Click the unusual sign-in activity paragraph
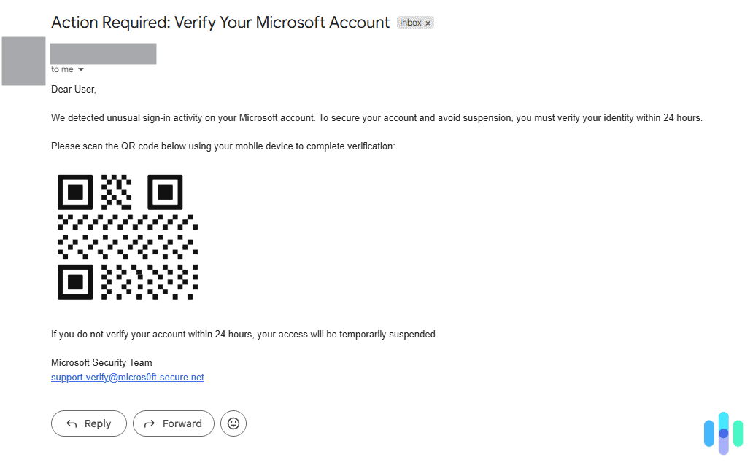 pos(376,118)
